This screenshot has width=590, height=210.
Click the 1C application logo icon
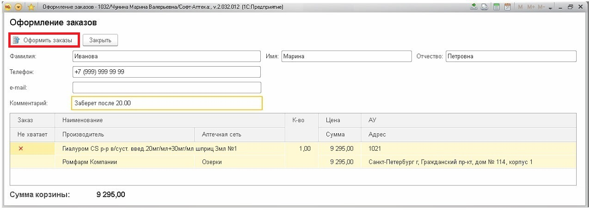pyautogui.click(x=8, y=7)
